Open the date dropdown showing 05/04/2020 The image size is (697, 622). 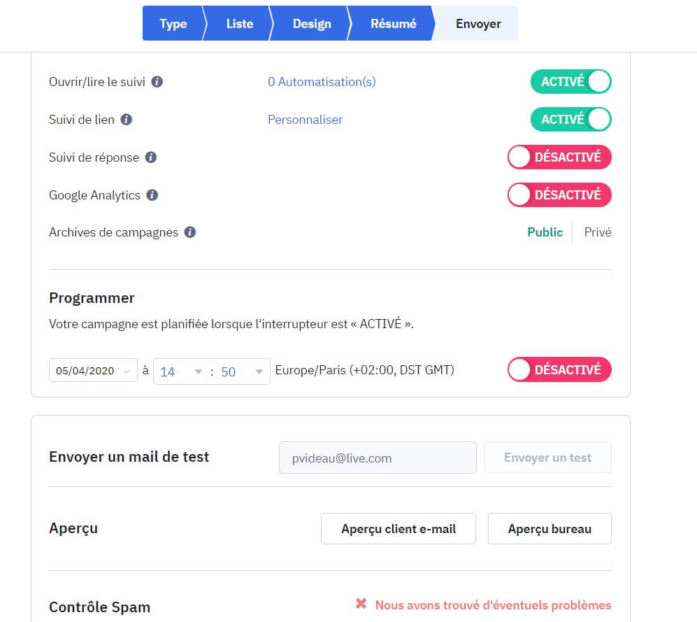93,372
